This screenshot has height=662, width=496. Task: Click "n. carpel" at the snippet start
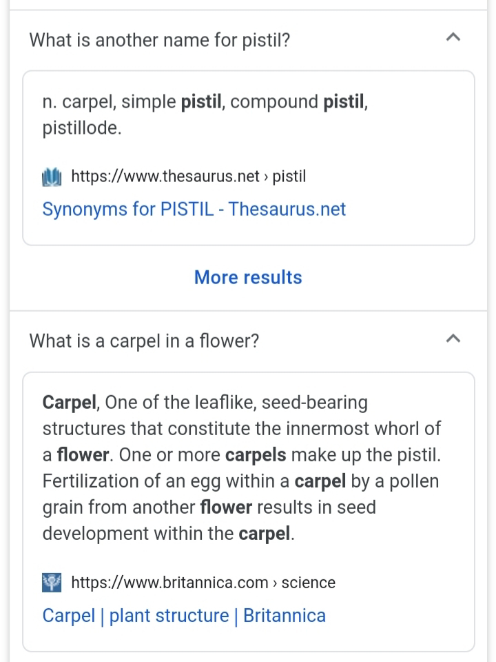pyautogui.click(x=76, y=103)
